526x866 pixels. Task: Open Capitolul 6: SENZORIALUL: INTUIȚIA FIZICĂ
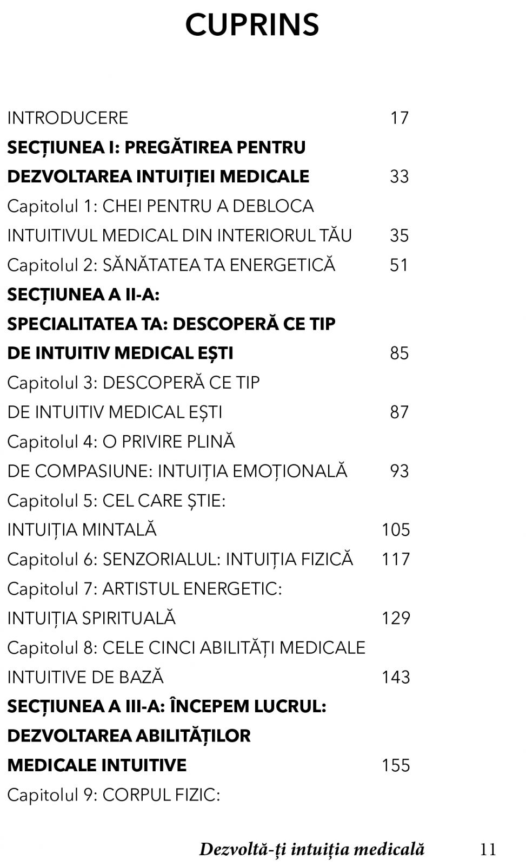[179, 559]
